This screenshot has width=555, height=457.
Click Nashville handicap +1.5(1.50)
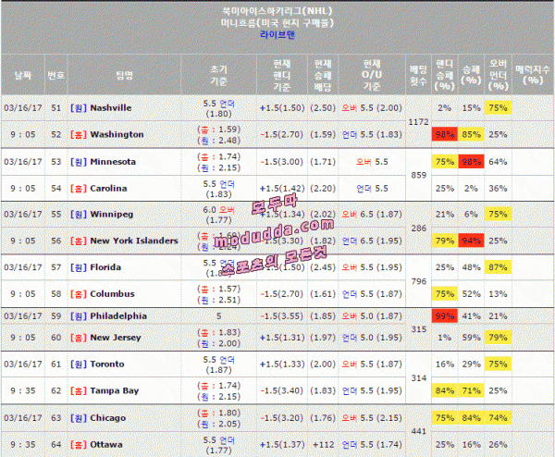[x=282, y=108]
